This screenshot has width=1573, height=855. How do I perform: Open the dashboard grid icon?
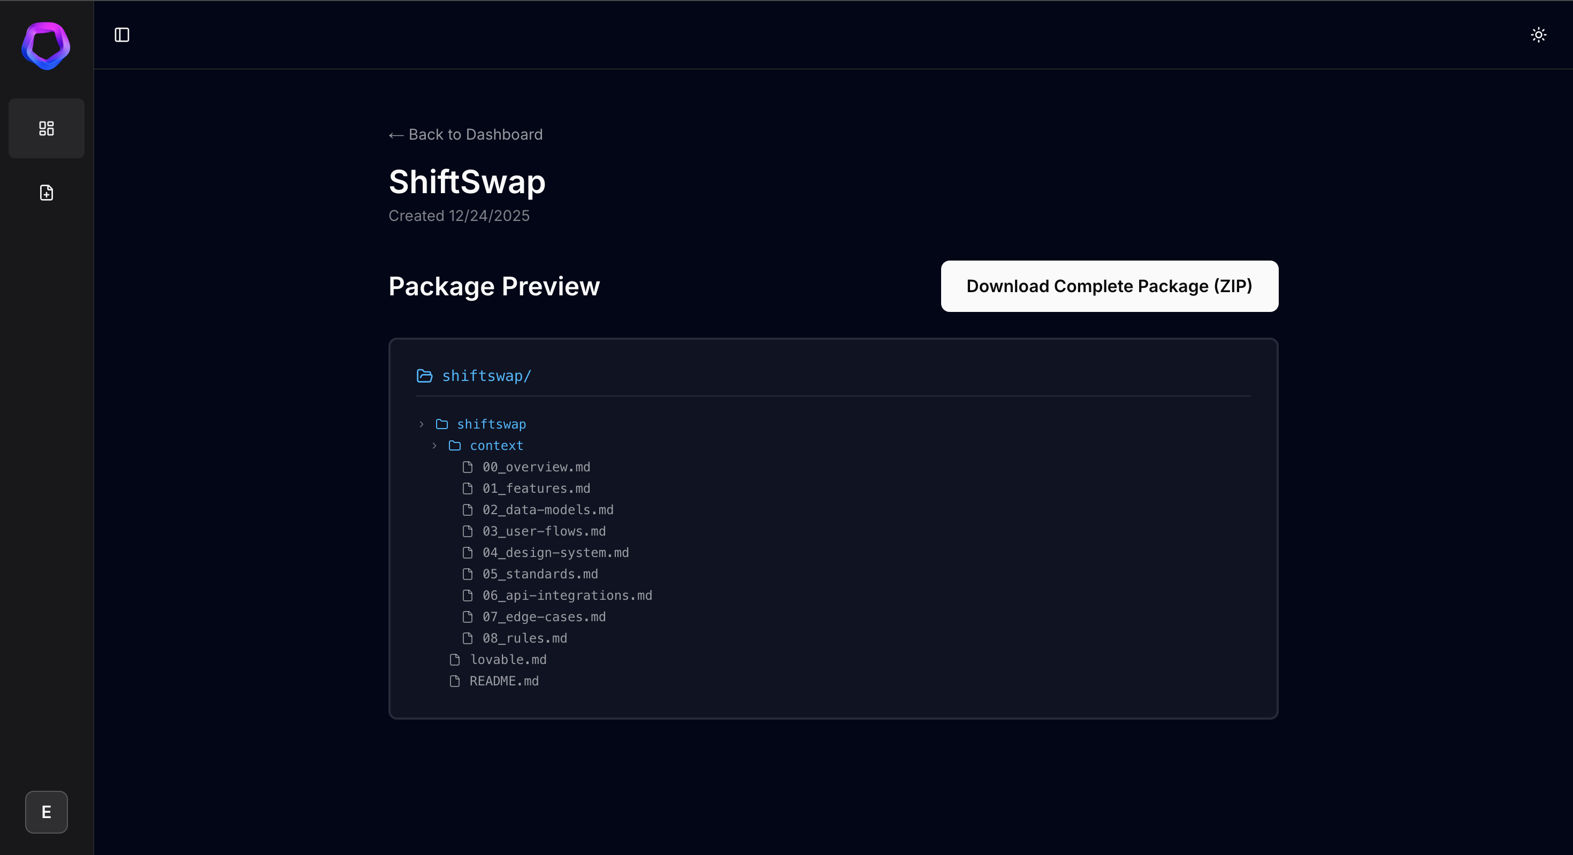point(47,128)
